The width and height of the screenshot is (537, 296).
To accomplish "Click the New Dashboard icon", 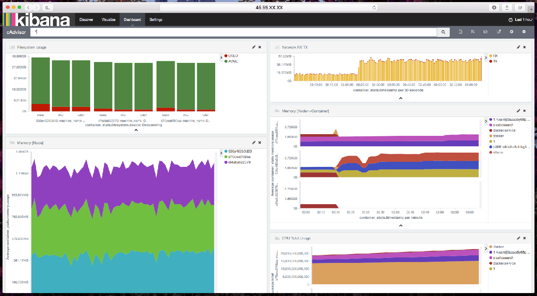I will pos(460,32).
